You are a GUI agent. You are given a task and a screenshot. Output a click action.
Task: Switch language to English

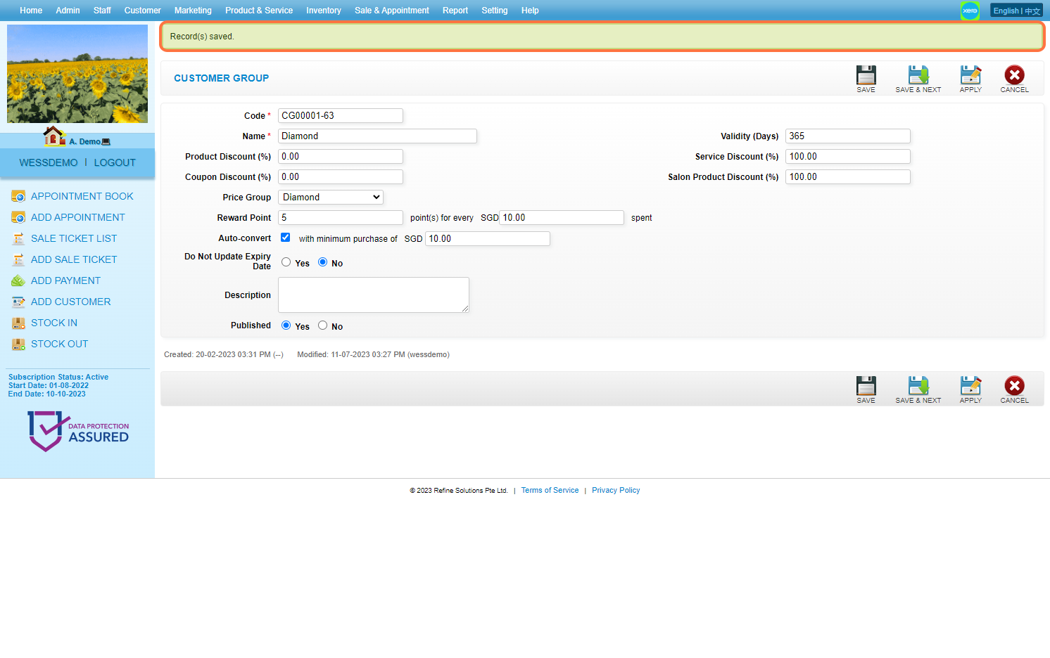pos(1006,11)
